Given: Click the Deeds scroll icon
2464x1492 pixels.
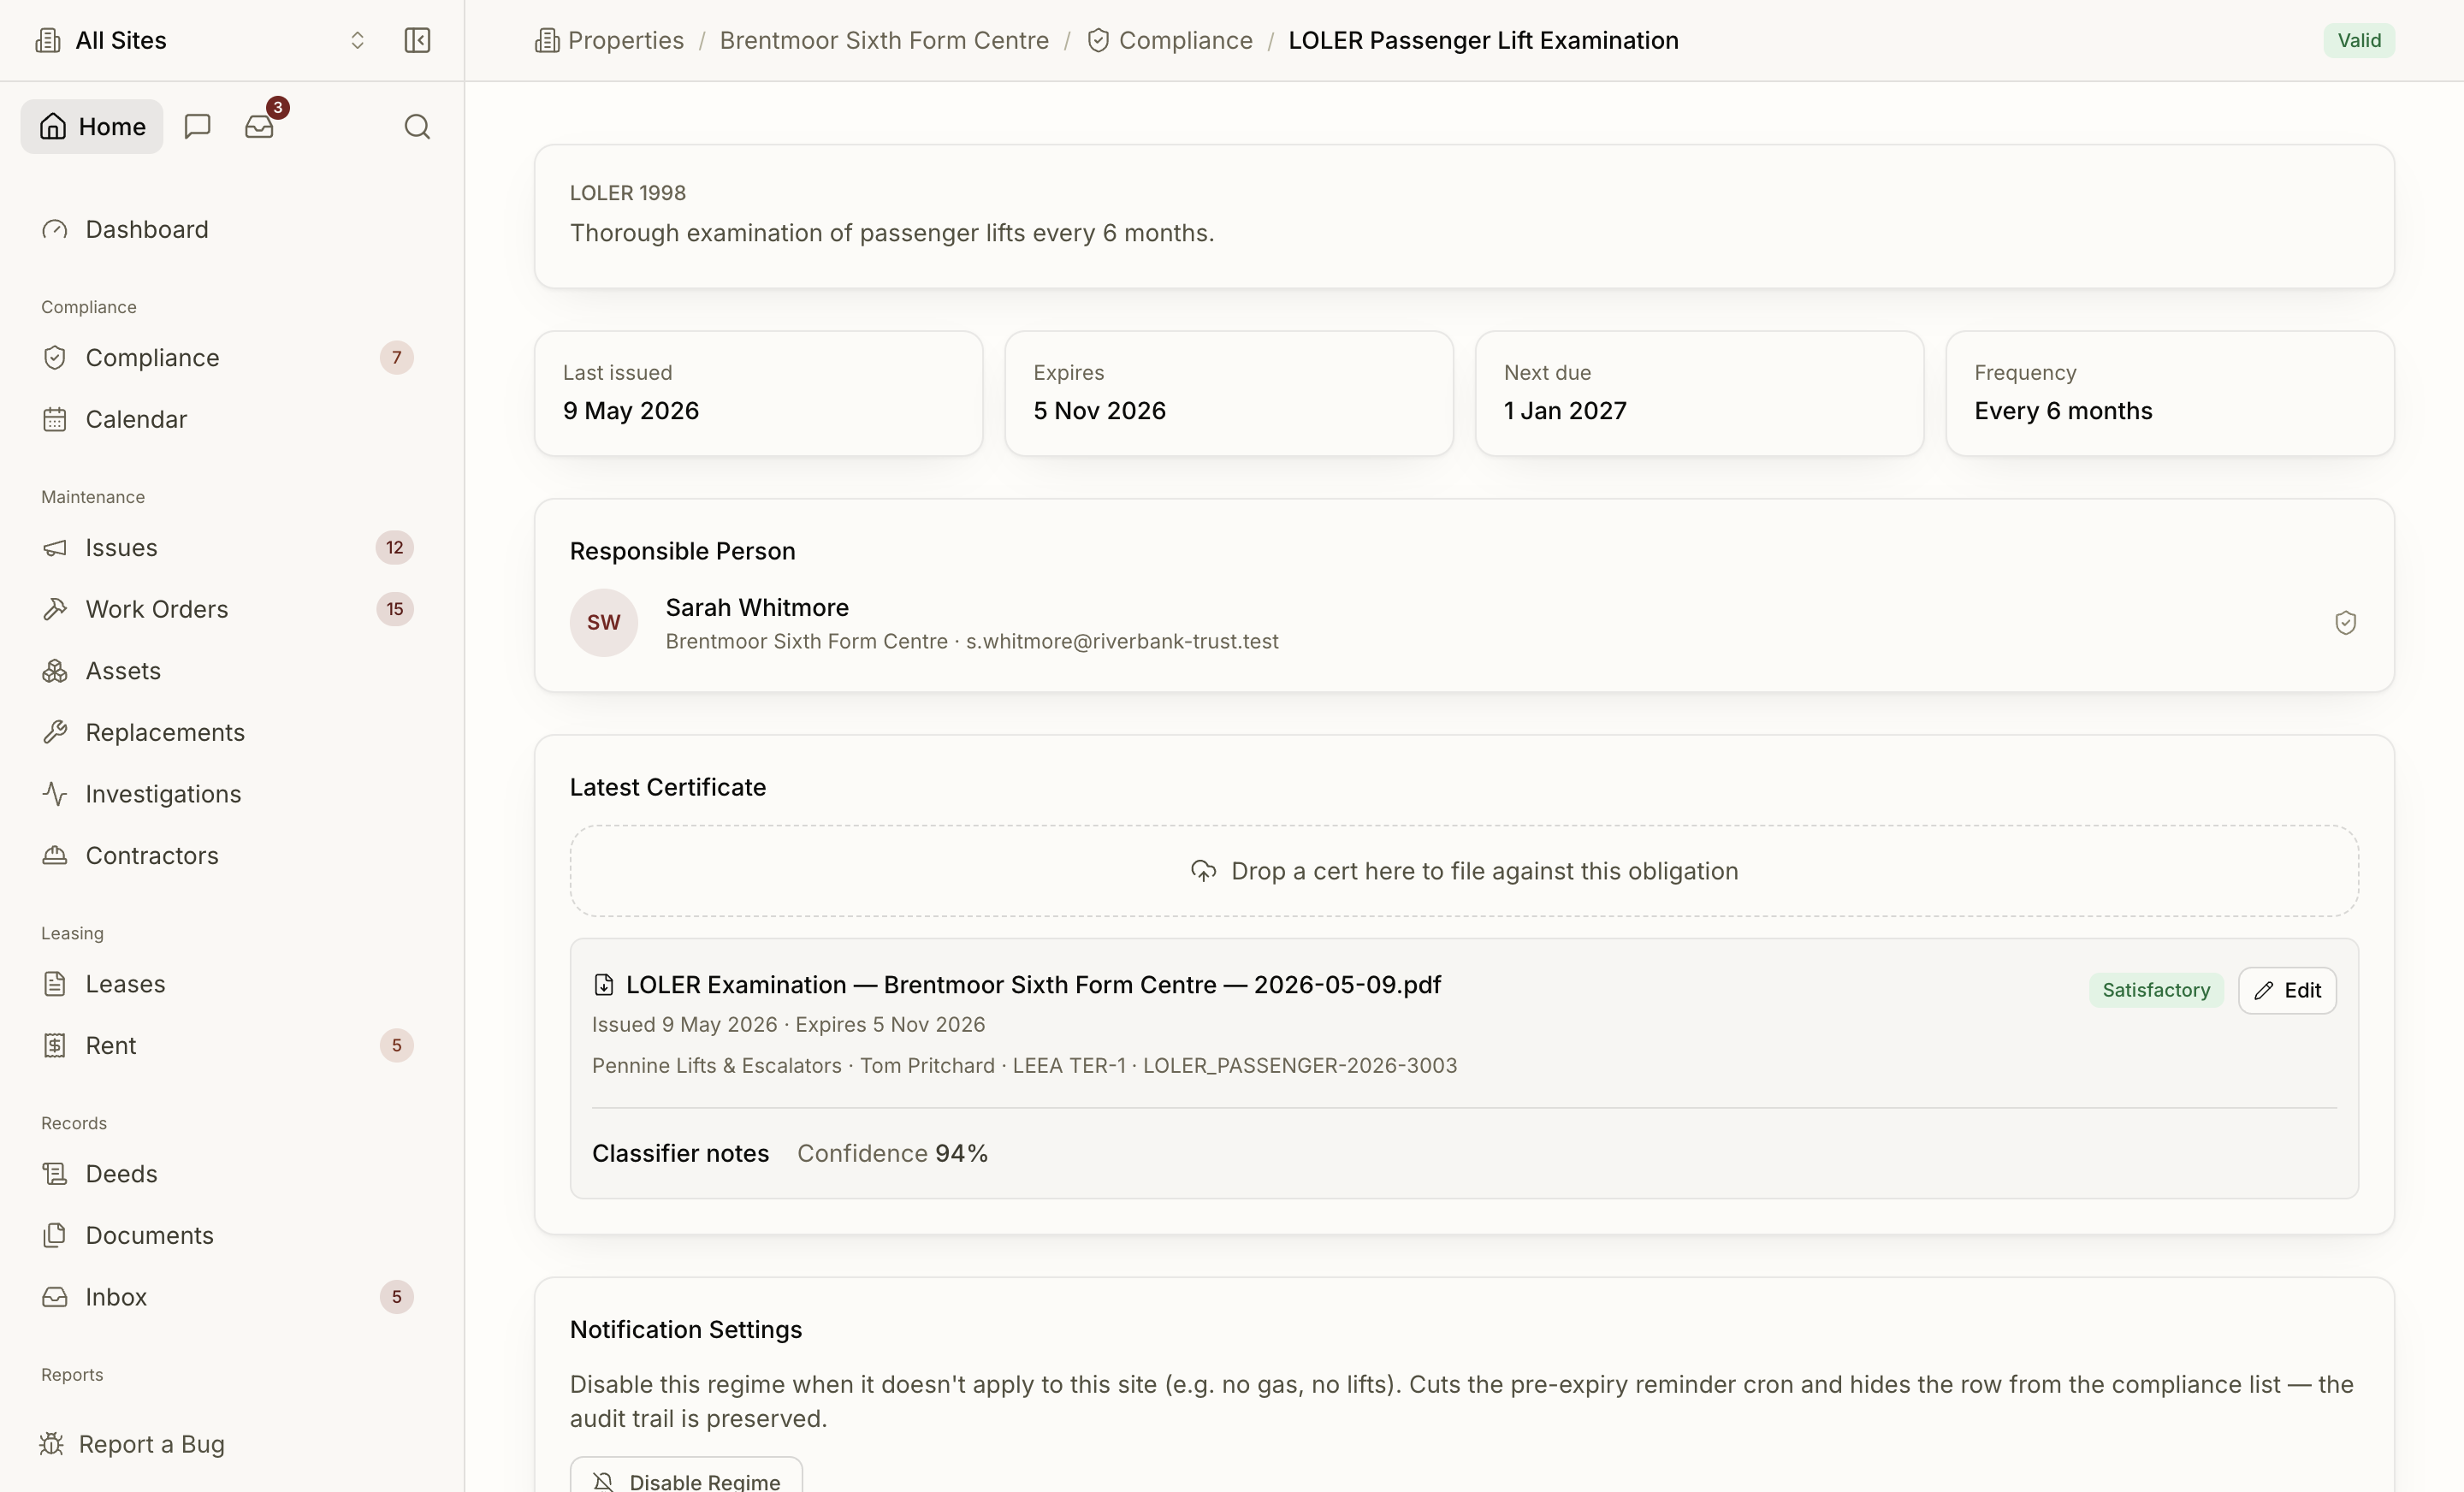Looking at the screenshot, I should tap(55, 1173).
